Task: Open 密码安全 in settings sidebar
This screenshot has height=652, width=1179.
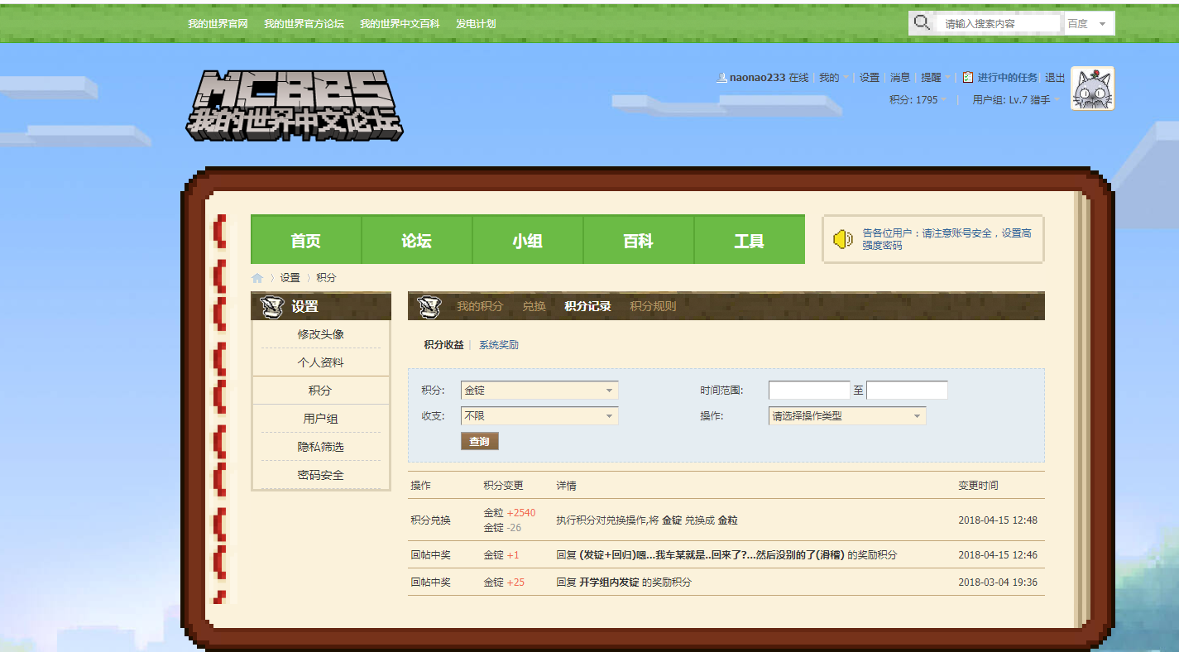Action: pyautogui.click(x=321, y=475)
